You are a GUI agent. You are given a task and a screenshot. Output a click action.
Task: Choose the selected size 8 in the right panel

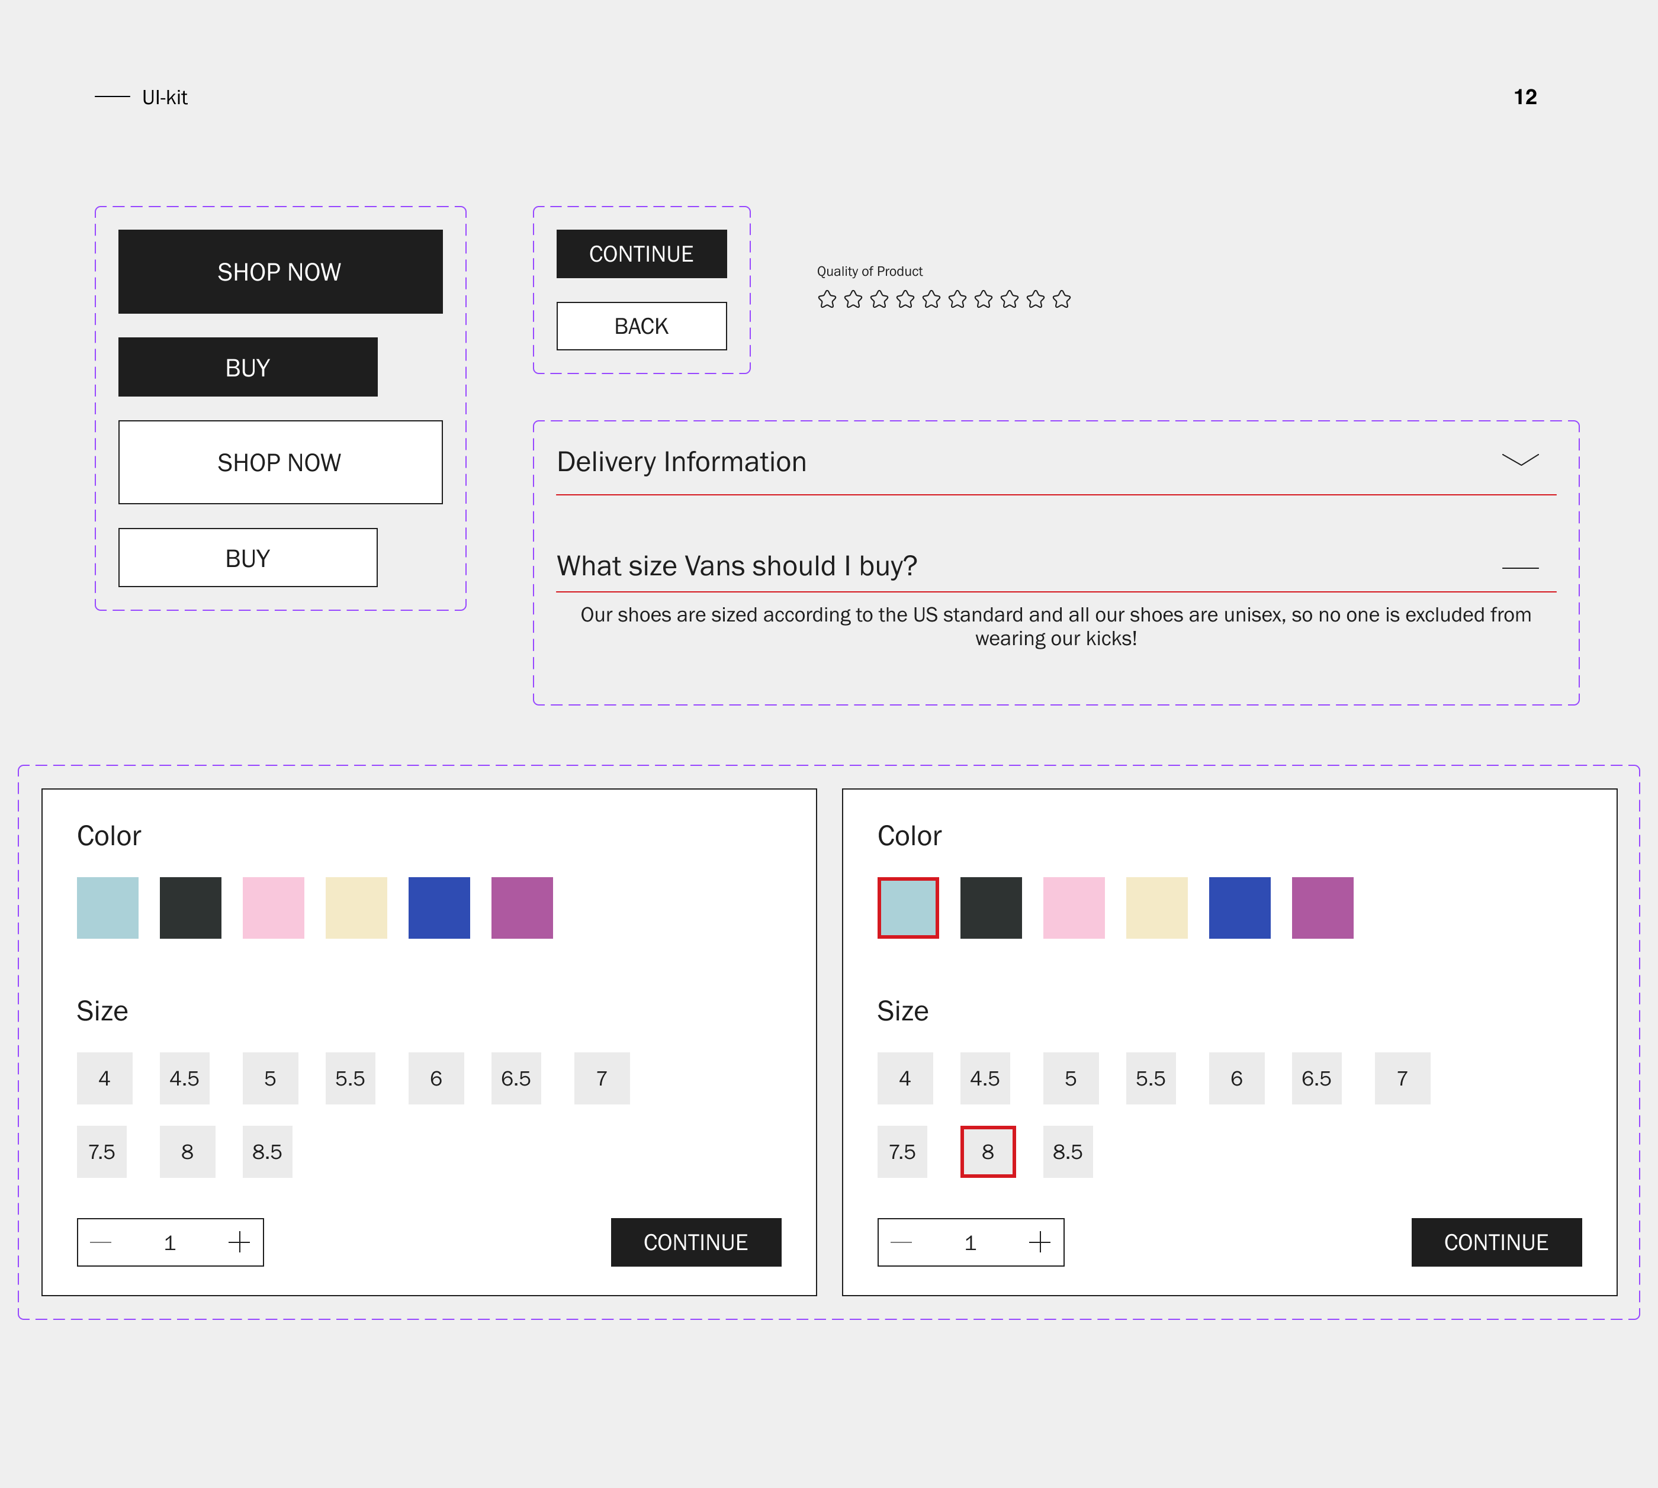coord(988,1152)
